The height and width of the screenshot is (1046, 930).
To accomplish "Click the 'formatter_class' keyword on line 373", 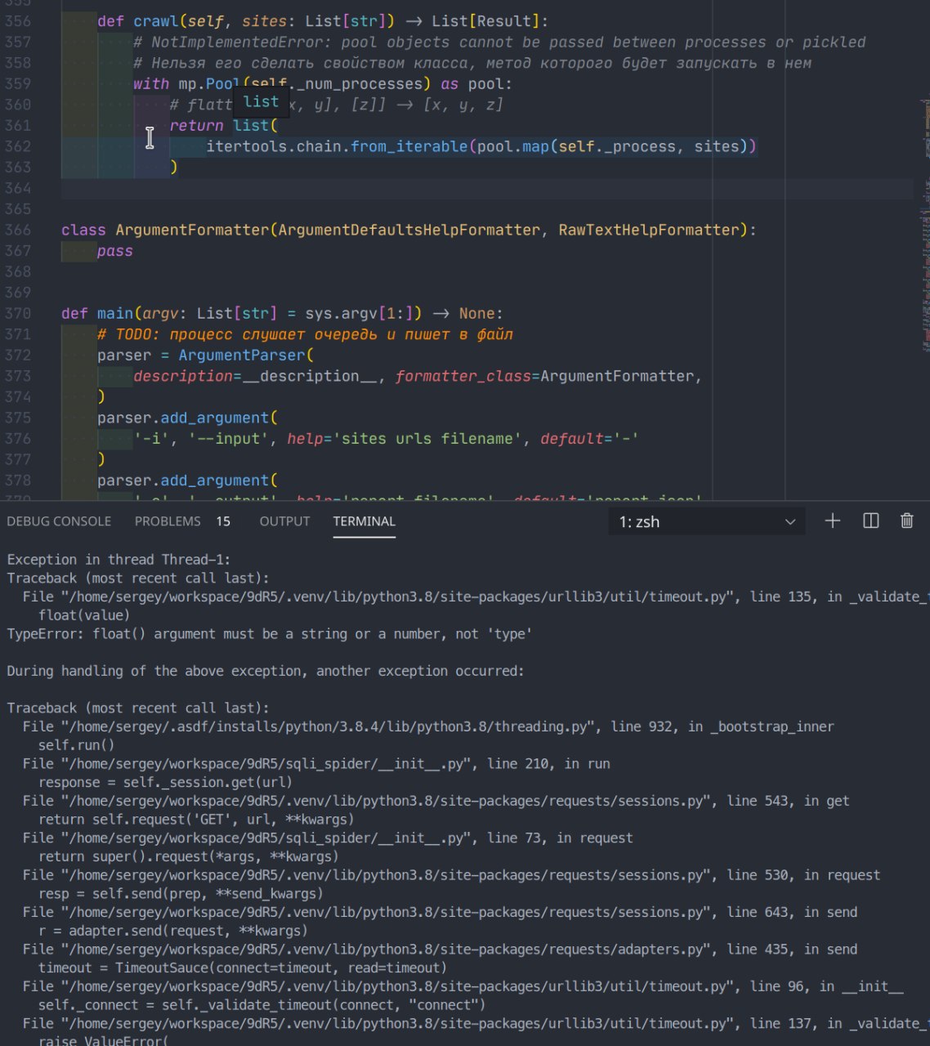I will click(463, 376).
